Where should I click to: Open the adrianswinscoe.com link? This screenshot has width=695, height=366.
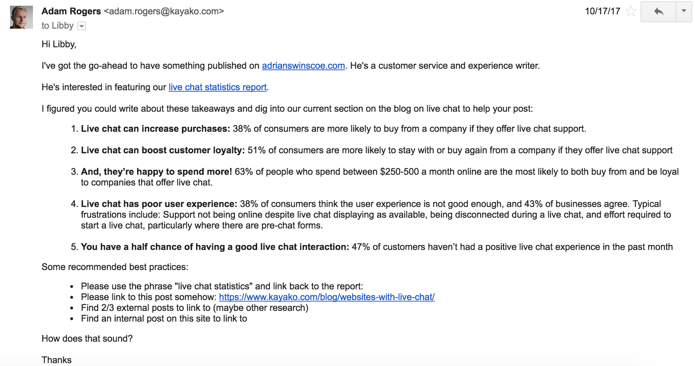point(303,66)
